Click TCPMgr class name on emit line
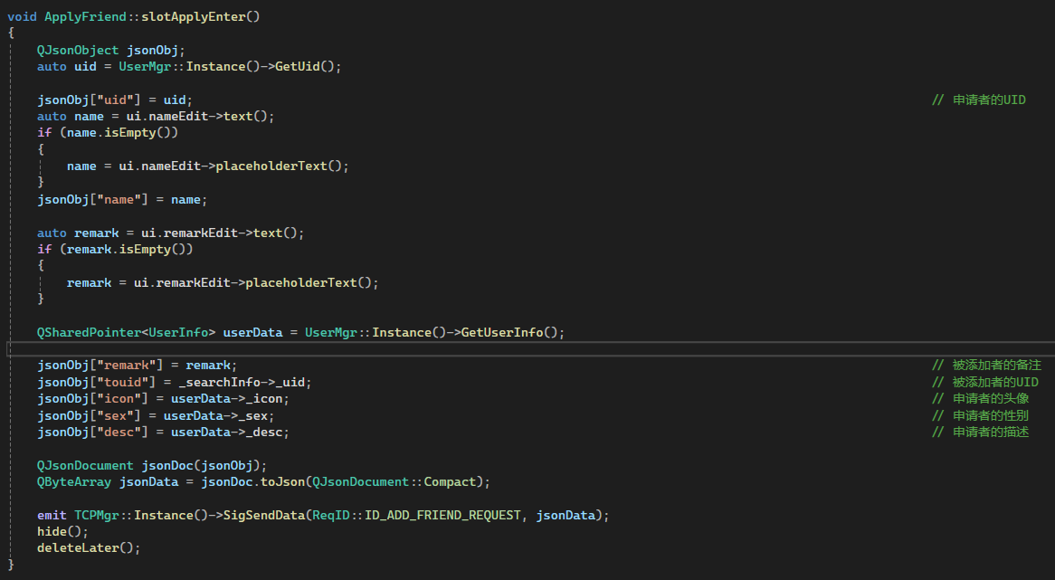The height and width of the screenshot is (580, 1055). click(x=96, y=516)
